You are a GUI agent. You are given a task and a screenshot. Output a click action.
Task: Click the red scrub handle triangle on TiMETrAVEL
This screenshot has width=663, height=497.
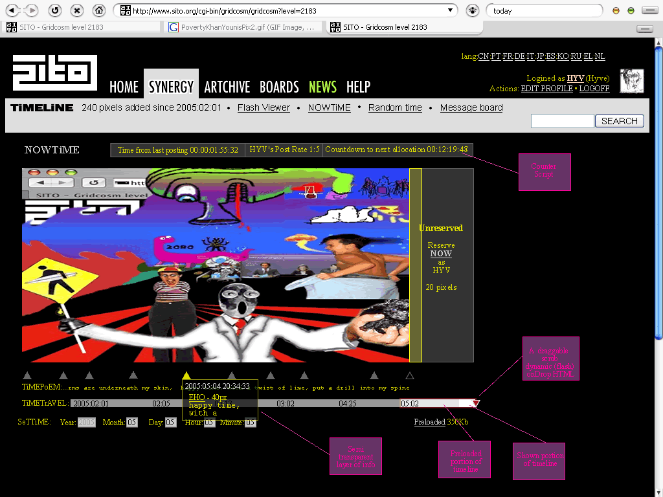pyautogui.click(x=476, y=403)
